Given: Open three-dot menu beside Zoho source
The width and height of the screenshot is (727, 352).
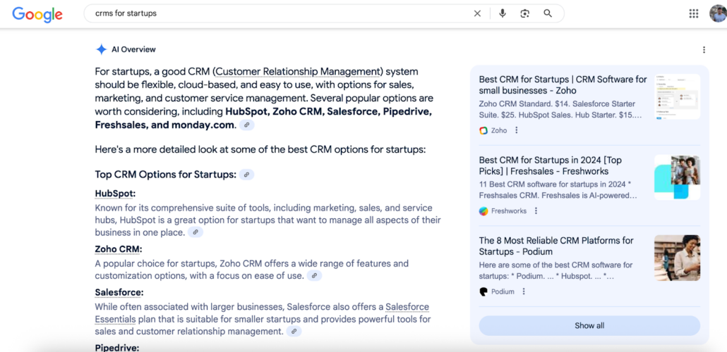Looking at the screenshot, I should pyautogui.click(x=517, y=130).
